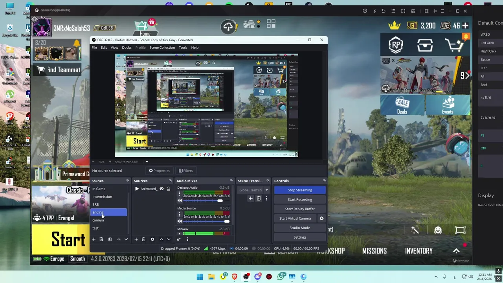Move source down in Sources panel
The image size is (503, 283).
tap(169, 239)
